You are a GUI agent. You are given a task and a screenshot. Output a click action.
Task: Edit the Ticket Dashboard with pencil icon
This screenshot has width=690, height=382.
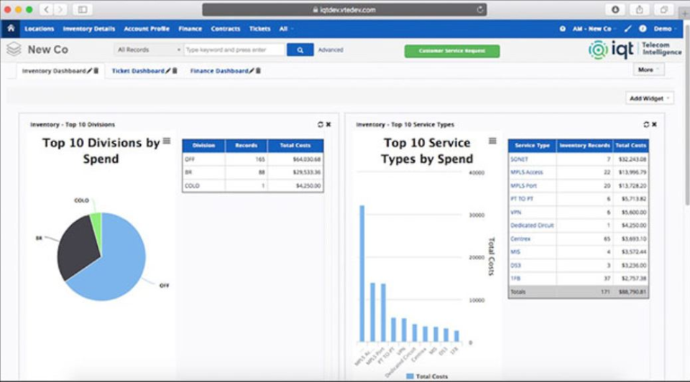click(x=168, y=71)
